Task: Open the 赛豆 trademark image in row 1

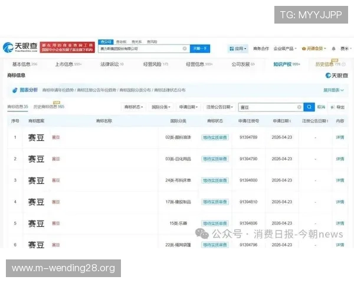Action: tap(36, 137)
